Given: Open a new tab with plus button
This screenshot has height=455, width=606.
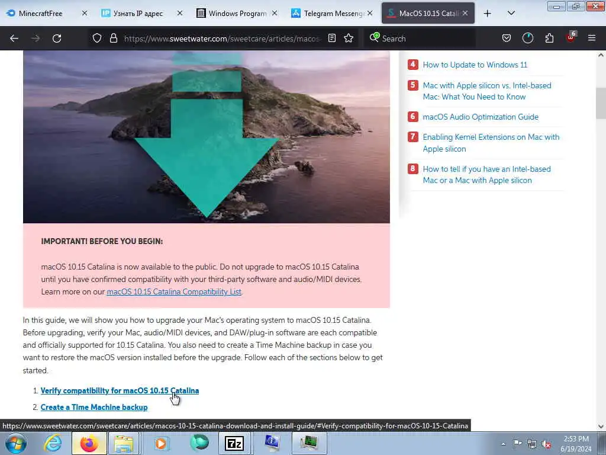Looking at the screenshot, I should pos(488,14).
